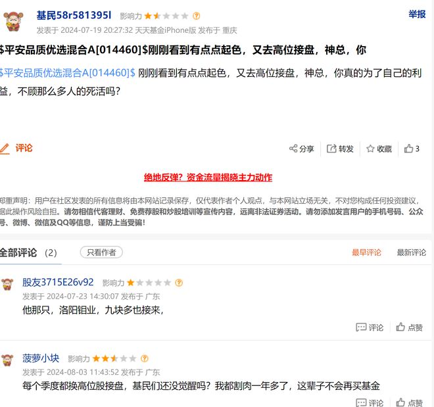Open user profile 菠萝小块

41,358
